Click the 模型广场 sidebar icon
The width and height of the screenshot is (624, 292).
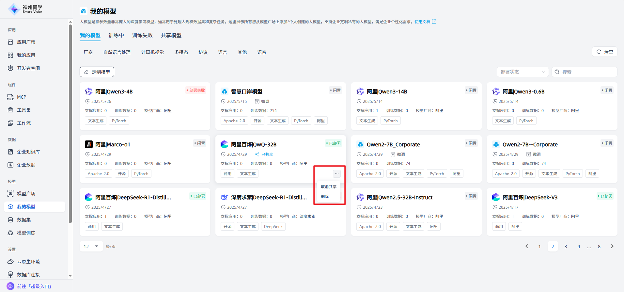[10, 194]
